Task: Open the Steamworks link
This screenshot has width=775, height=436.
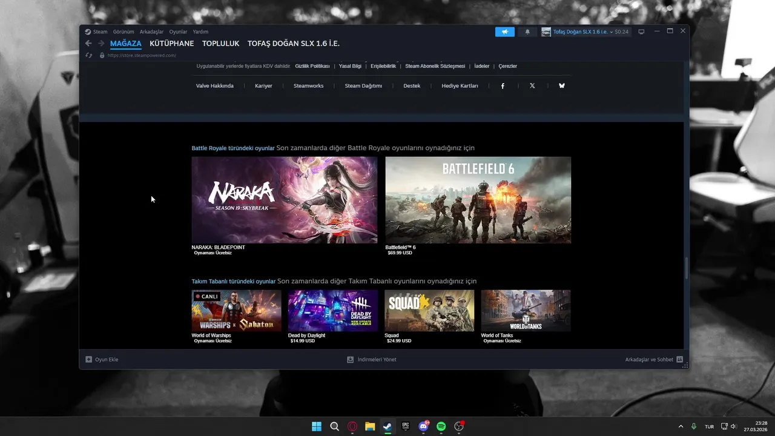Action: pyautogui.click(x=309, y=86)
